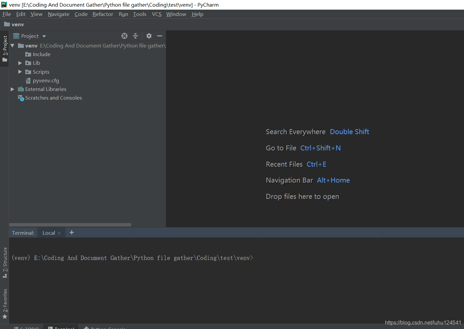
Task: Click the Alt+Home shortcut hint
Action: (x=334, y=180)
